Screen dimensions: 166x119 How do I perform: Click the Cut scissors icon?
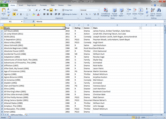point(8,9)
